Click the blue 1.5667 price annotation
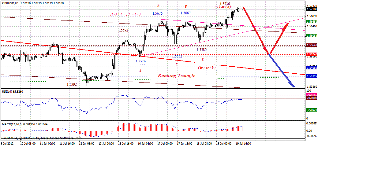 [186, 13]
